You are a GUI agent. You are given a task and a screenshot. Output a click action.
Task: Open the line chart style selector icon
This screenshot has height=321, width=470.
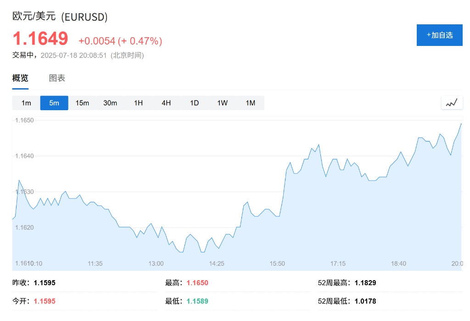point(452,102)
